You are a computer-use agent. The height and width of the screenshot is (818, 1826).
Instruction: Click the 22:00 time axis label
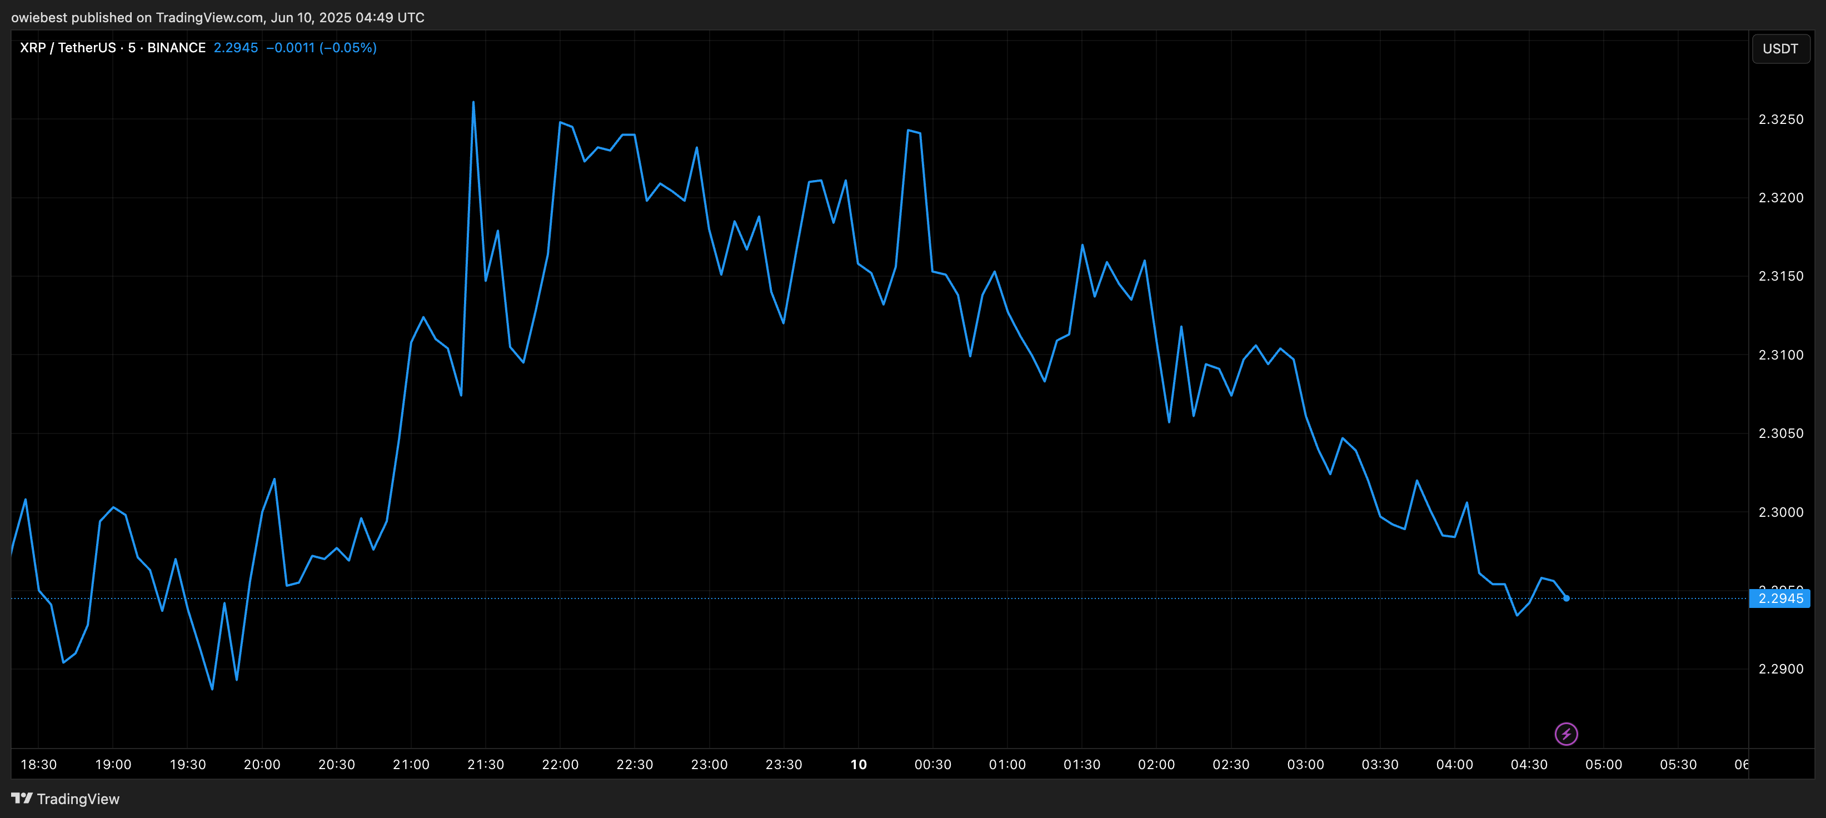pyautogui.click(x=560, y=764)
